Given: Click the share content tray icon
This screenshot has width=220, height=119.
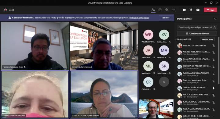Looking at the screenshot, I should click(x=198, y=10).
